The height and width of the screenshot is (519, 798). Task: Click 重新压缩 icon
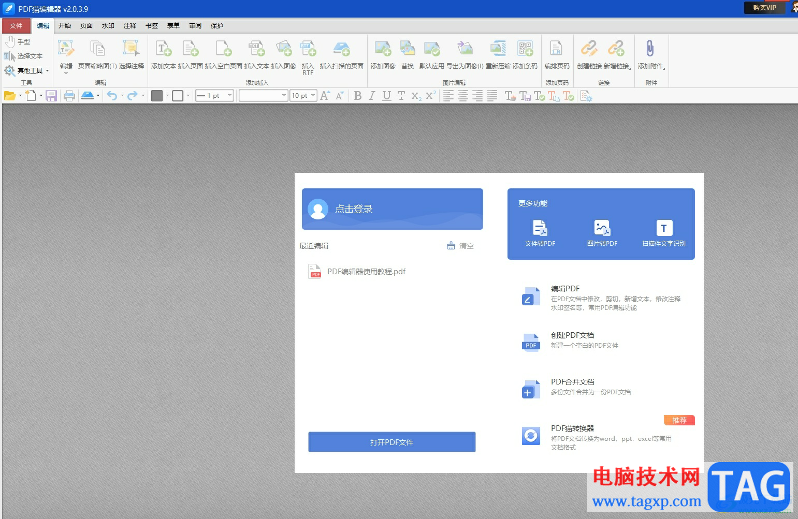tap(498, 49)
